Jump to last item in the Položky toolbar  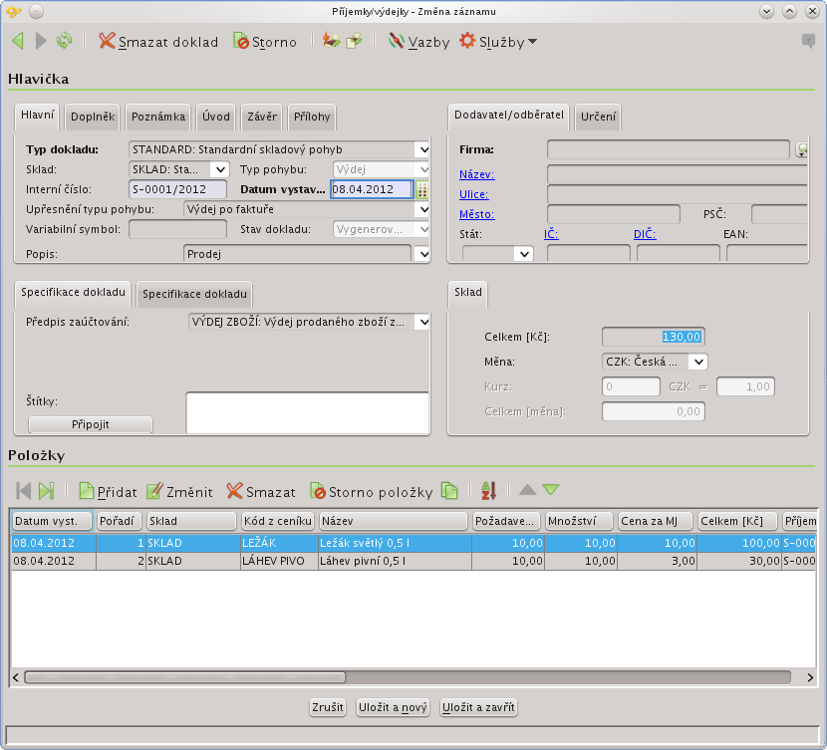click(x=47, y=491)
